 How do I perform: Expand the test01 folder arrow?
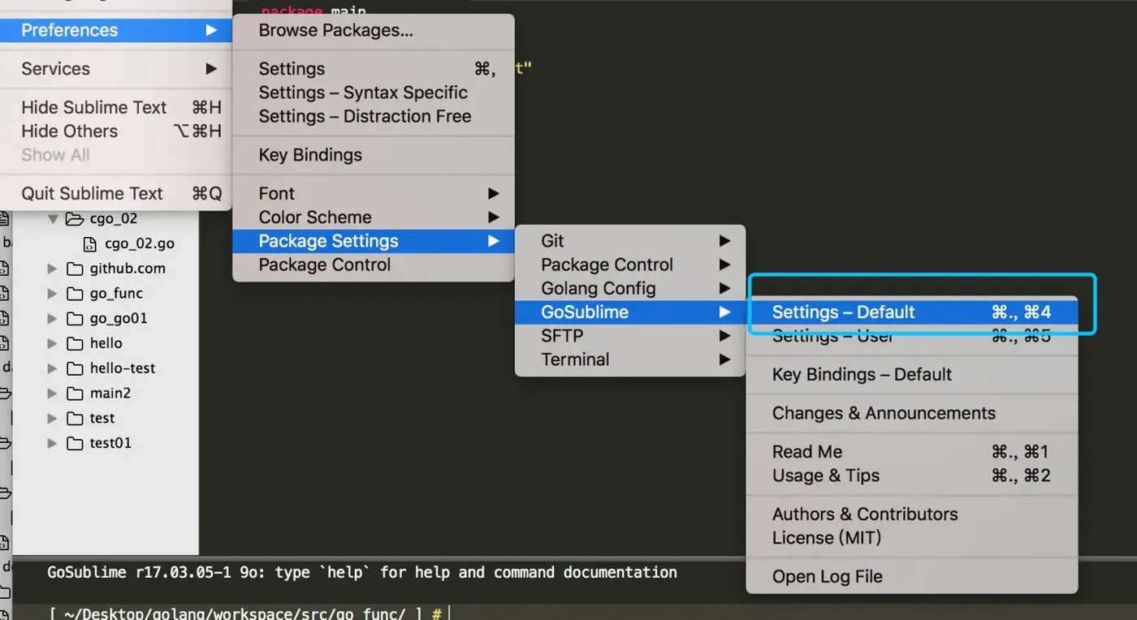coord(52,443)
